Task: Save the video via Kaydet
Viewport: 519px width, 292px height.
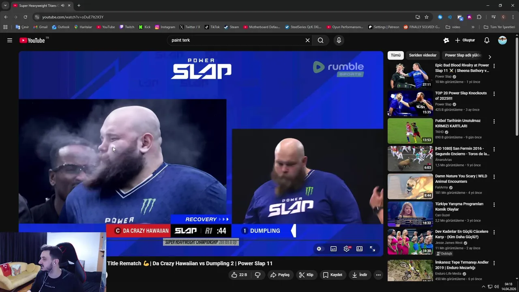Action: tap(332, 275)
